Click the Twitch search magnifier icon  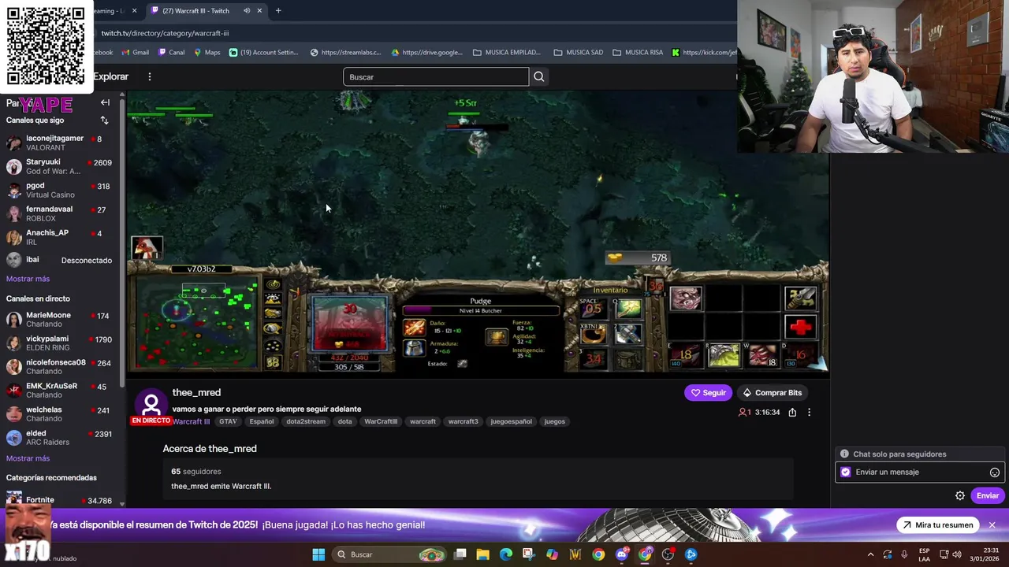(x=539, y=76)
